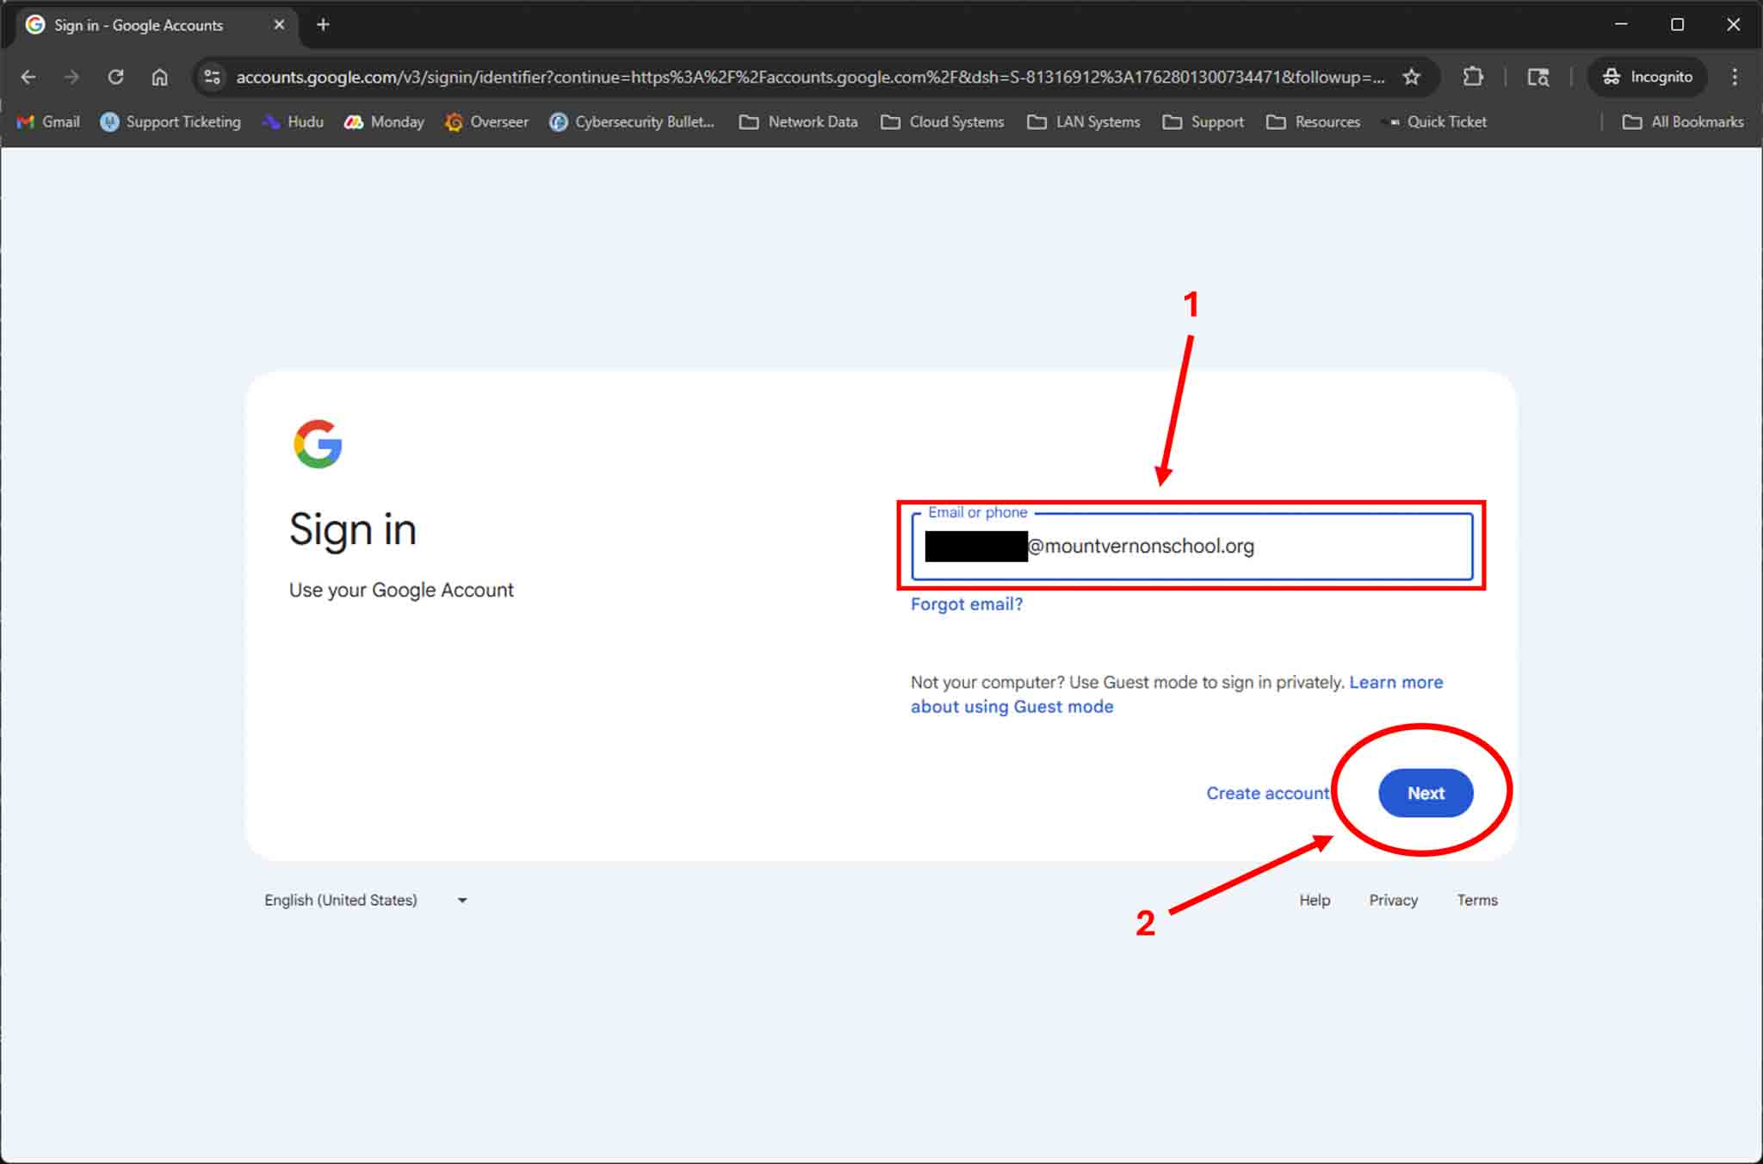This screenshot has height=1164, width=1763.
Task: Open a new browser tab
Action: click(323, 25)
